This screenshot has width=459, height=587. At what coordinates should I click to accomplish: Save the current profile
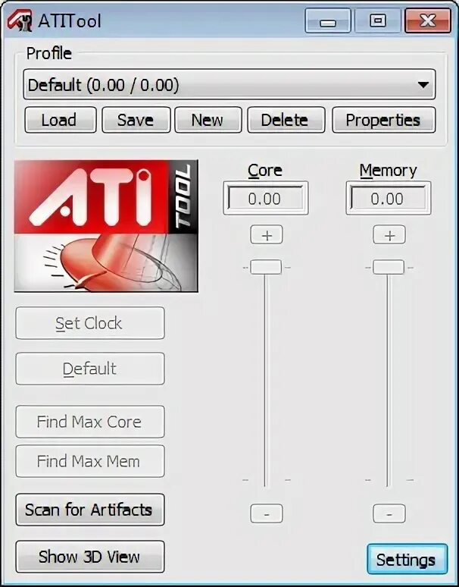click(x=135, y=120)
